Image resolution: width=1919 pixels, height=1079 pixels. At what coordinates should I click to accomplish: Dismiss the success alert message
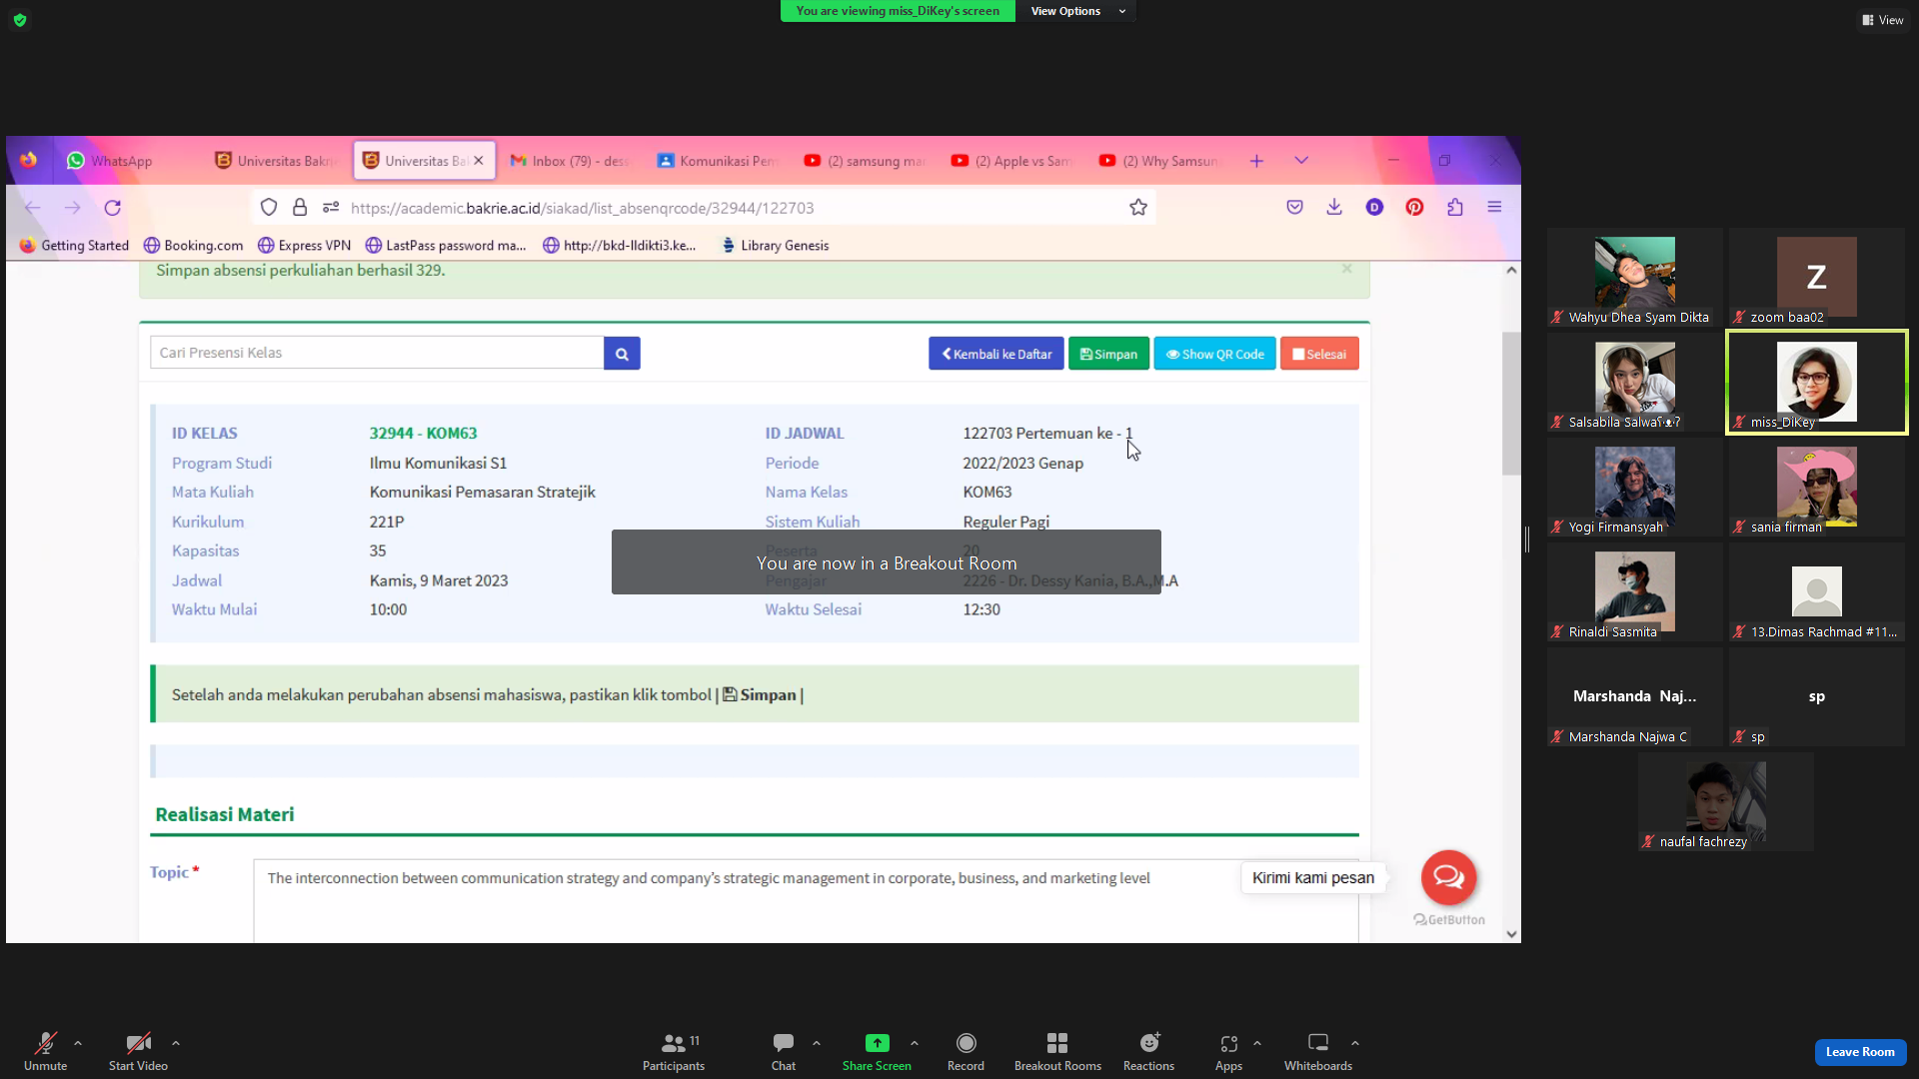[x=1347, y=269]
